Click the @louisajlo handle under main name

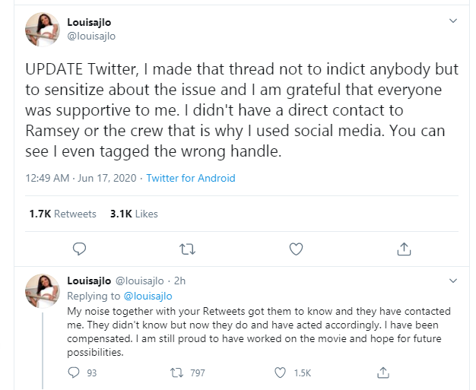tap(91, 36)
